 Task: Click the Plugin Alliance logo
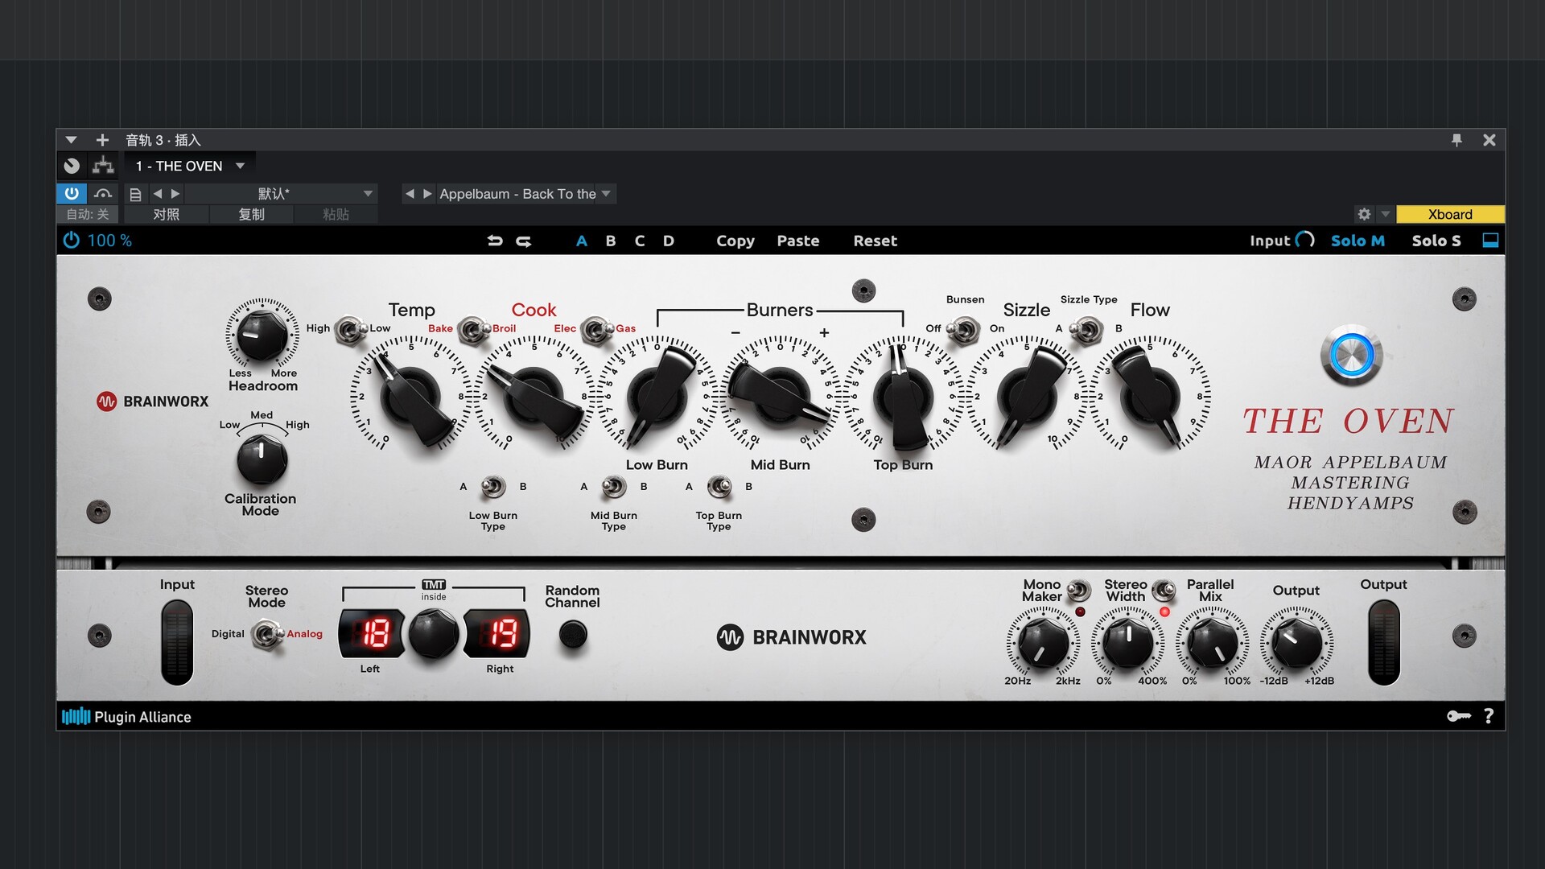point(127,716)
